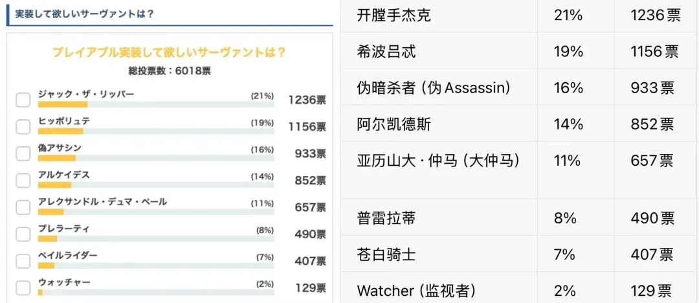Select the 伪暗杀者 (伪 Assassin) cell

pos(434,88)
